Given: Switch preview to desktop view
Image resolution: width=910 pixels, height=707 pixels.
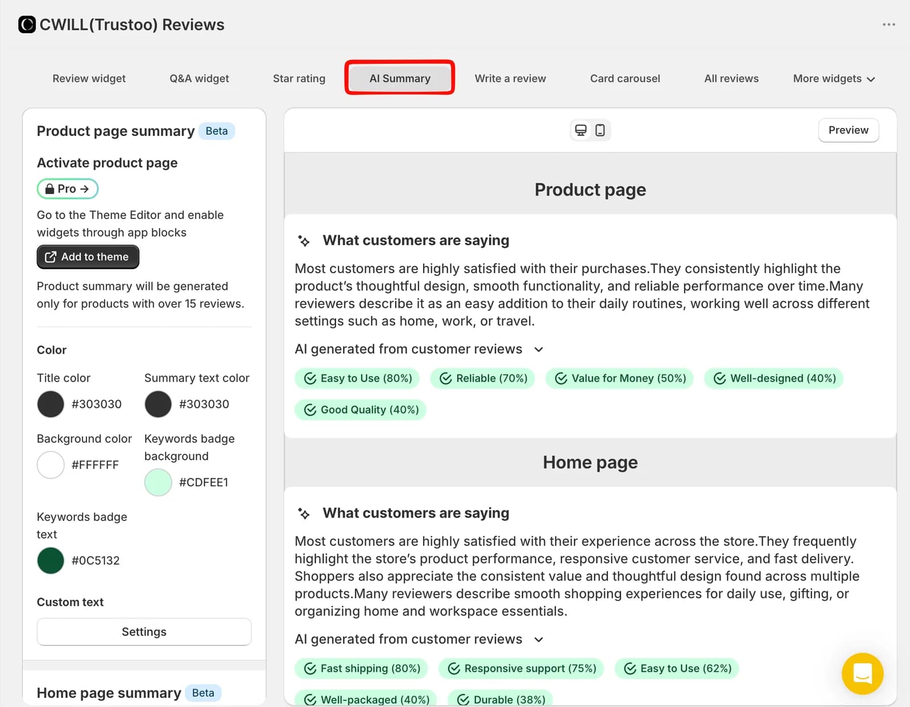Looking at the screenshot, I should 581,130.
